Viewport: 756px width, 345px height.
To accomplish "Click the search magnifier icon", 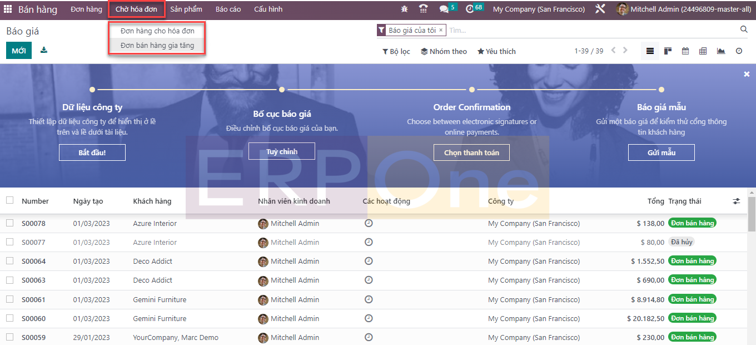I will (x=744, y=30).
